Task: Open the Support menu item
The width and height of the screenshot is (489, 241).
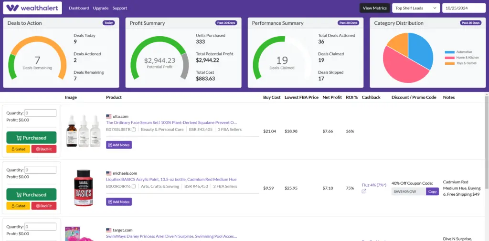Action: tap(120, 8)
